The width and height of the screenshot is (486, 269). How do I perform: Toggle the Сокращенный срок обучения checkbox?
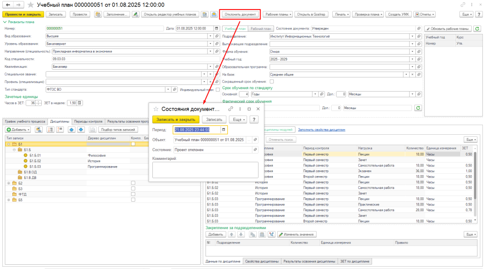271,82
